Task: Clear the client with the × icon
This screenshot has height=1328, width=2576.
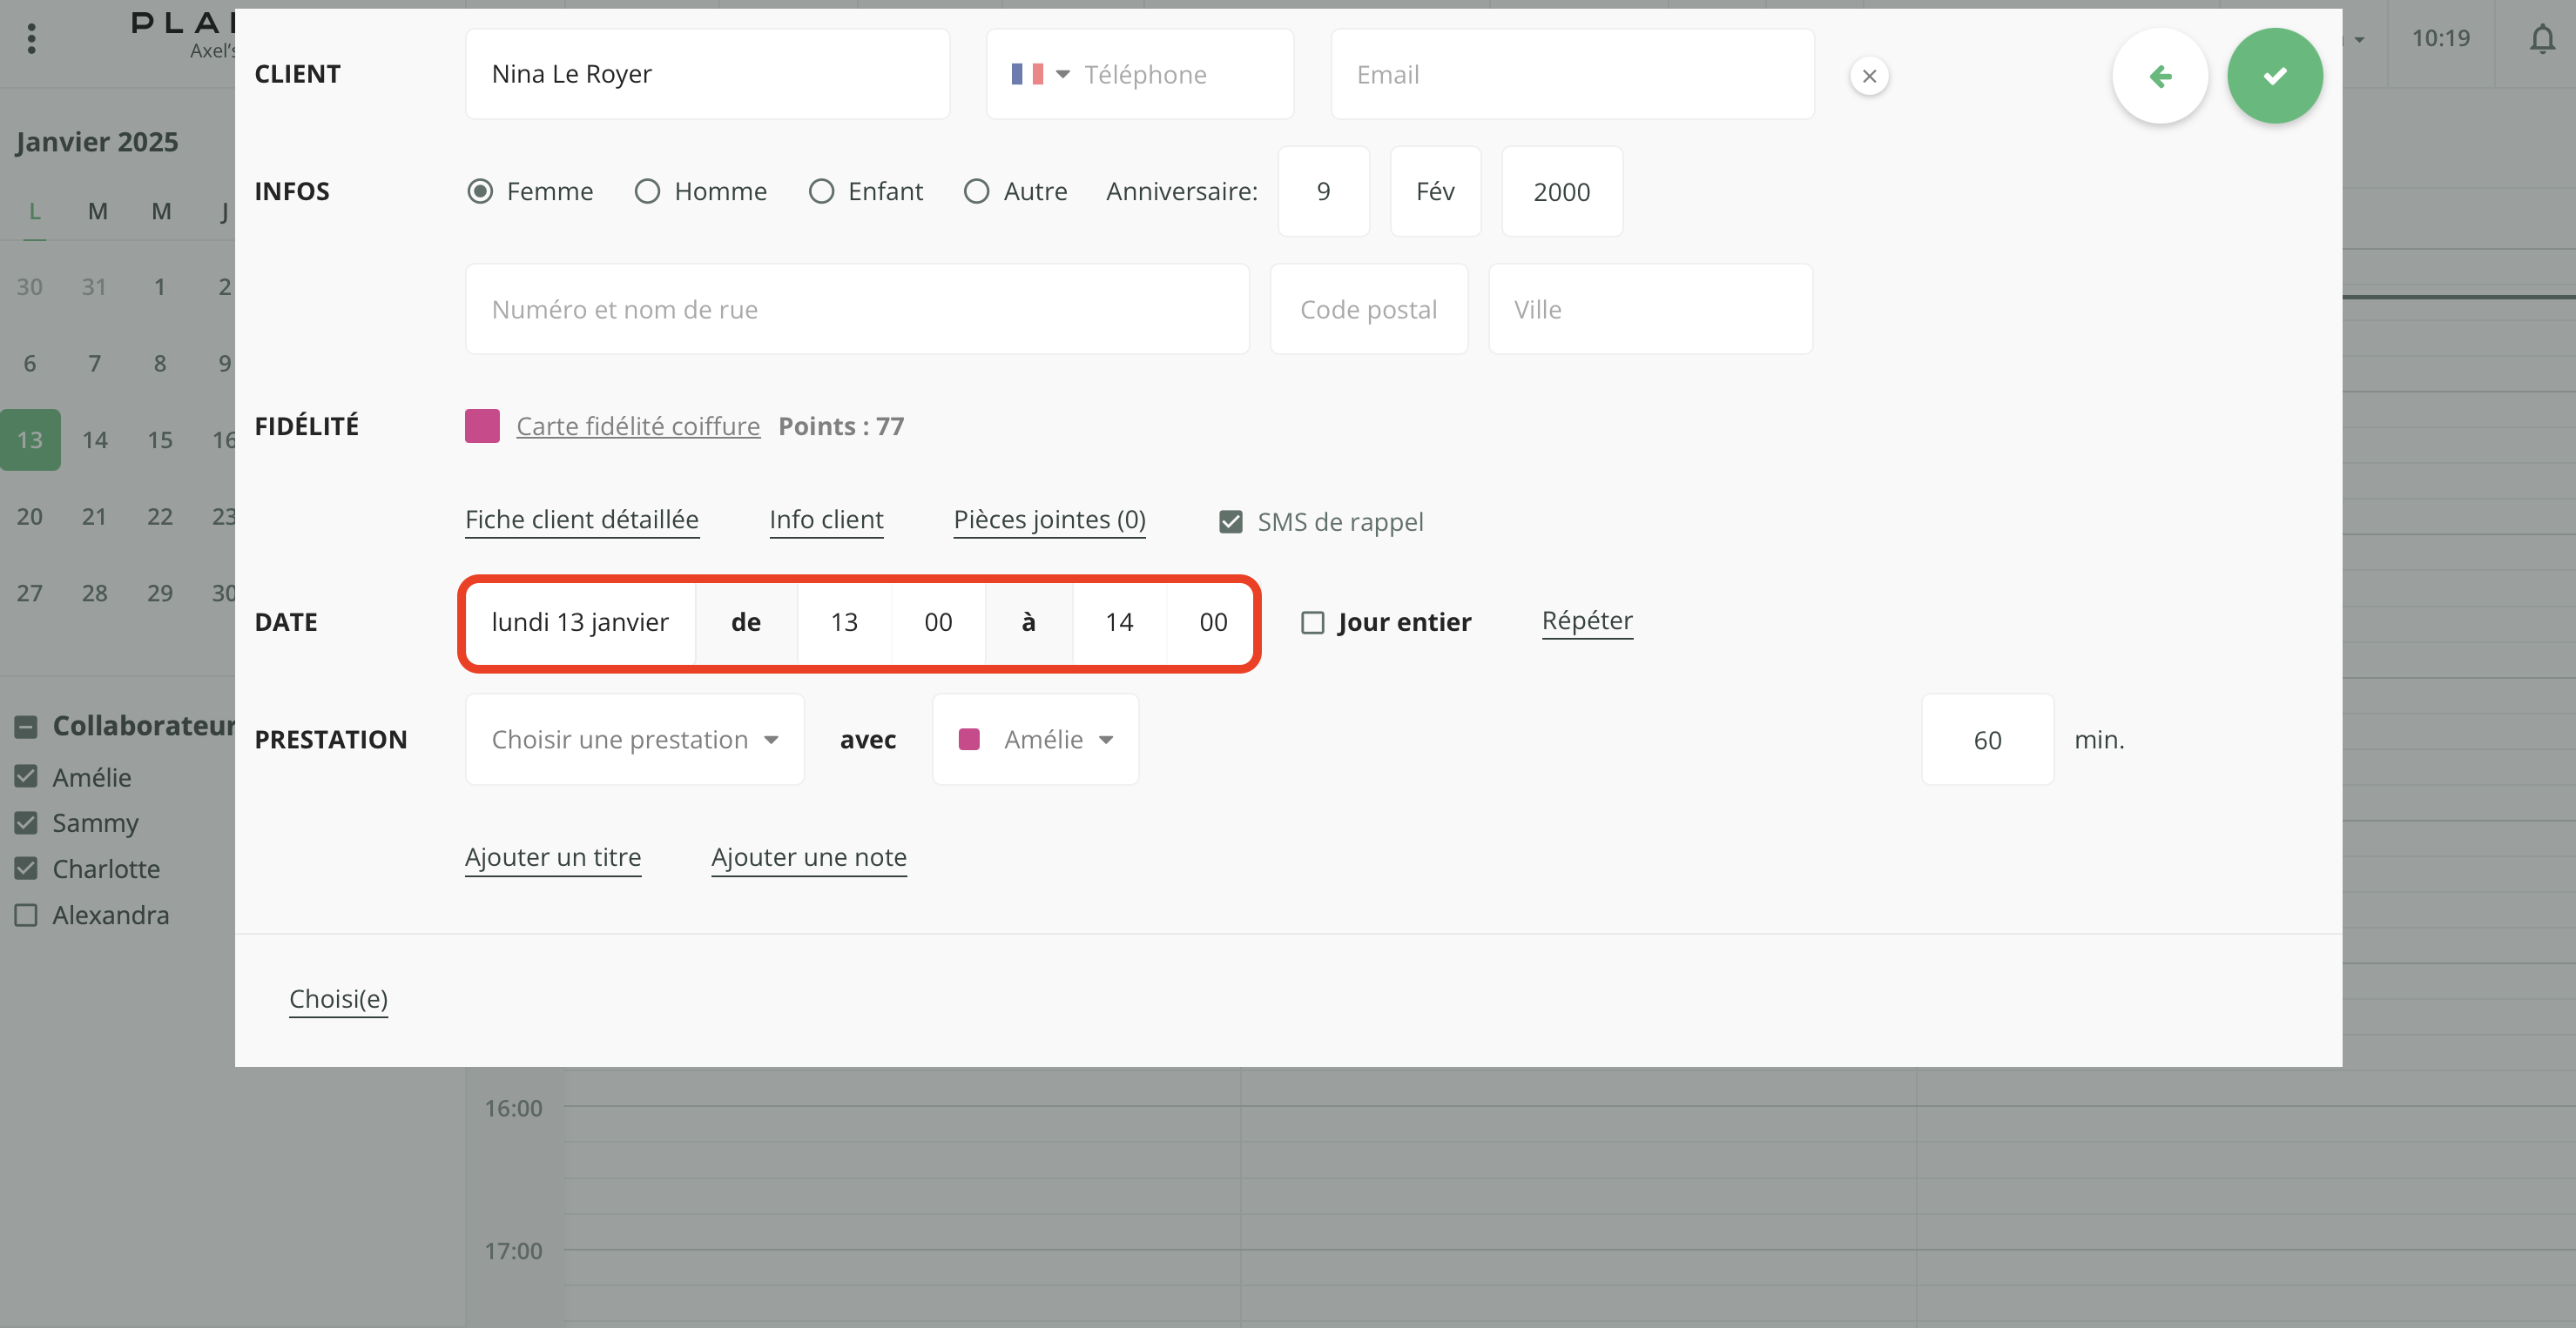Action: (1869, 75)
